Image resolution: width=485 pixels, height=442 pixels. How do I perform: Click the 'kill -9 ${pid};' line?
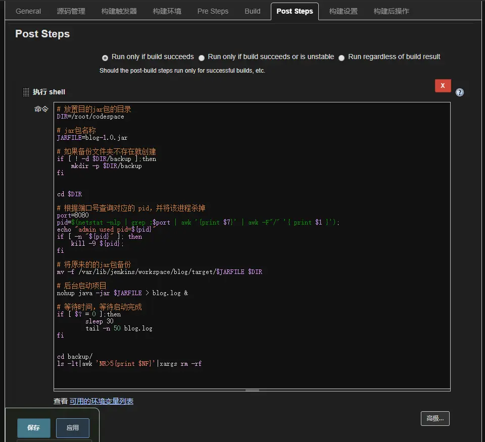pos(97,243)
